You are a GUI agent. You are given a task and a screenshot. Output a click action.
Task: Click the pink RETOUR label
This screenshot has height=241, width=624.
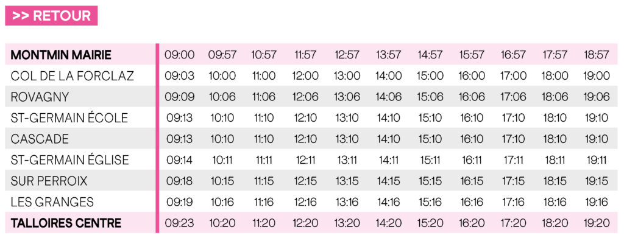(x=51, y=15)
